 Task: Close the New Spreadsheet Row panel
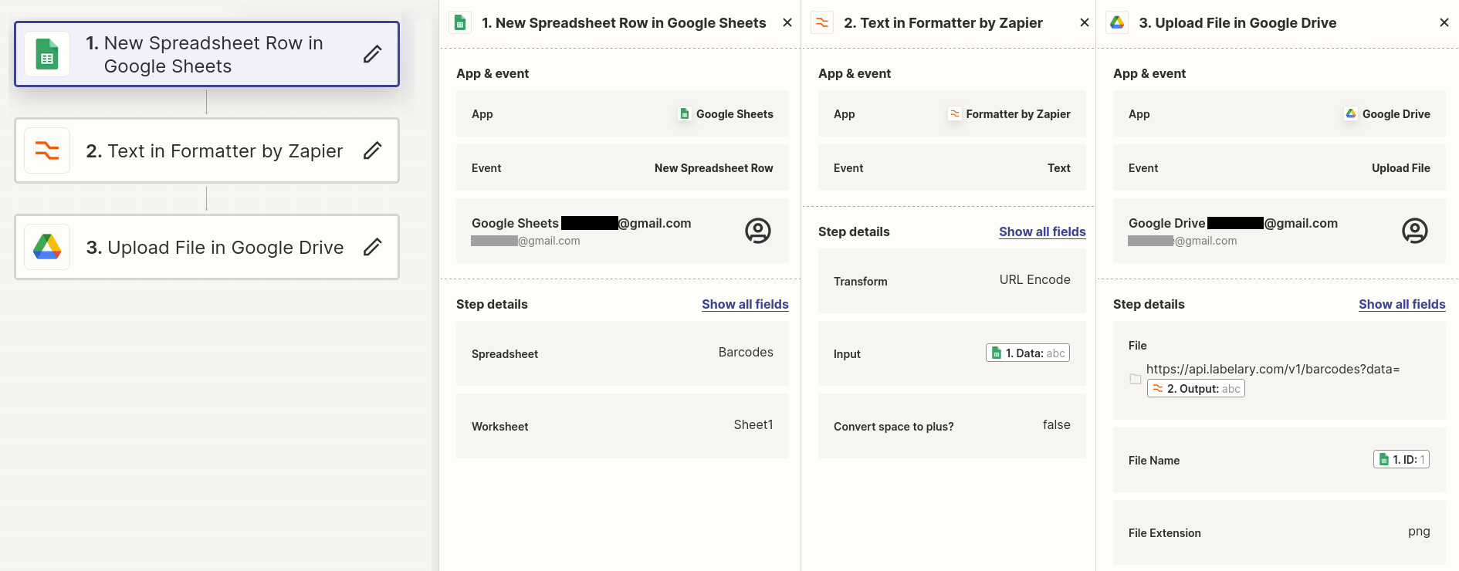click(x=787, y=23)
